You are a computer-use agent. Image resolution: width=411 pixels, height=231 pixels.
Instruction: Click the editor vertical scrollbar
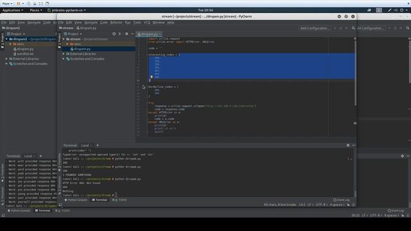coord(355,72)
